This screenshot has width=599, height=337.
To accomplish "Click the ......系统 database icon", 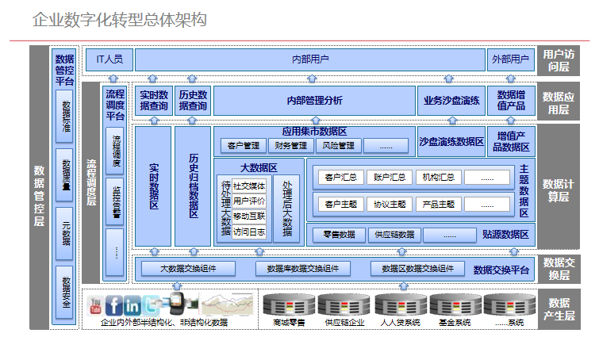I will [x=509, y=306].
